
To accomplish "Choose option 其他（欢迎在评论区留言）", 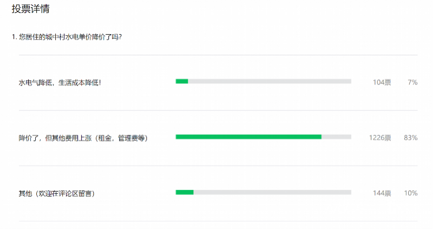I will [57, 193].
